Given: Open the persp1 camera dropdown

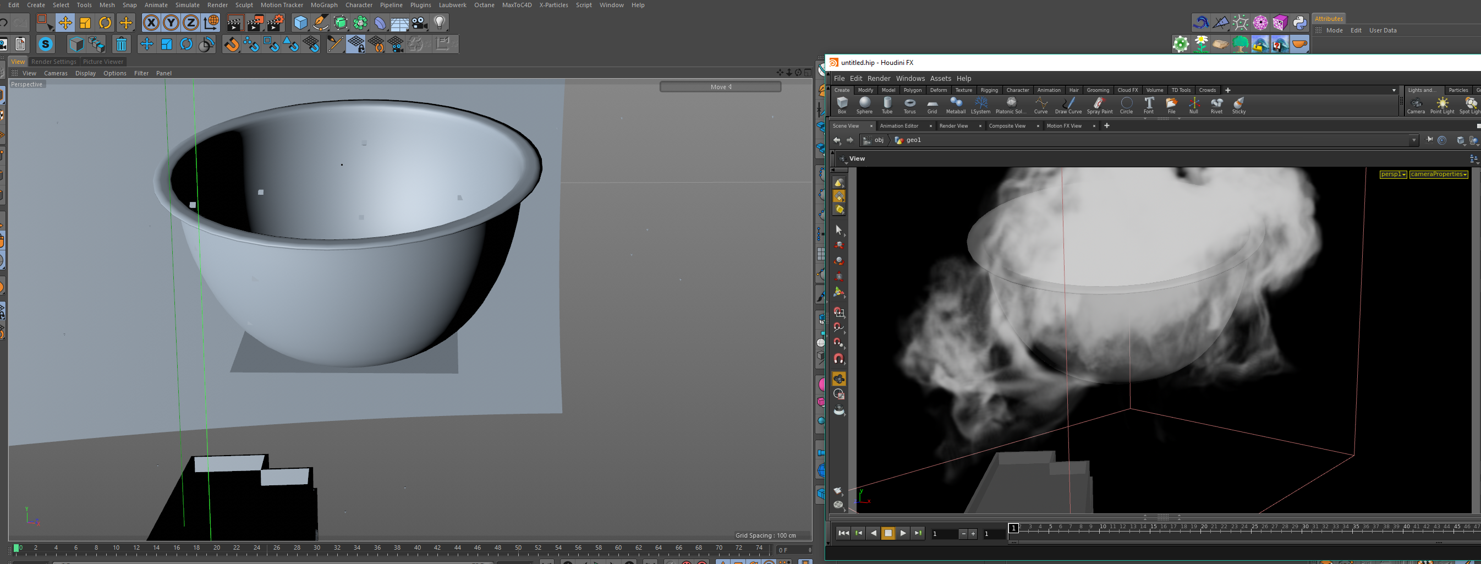Looking at the screenshot, I should pyautogui.click(x=1392, y=175).
